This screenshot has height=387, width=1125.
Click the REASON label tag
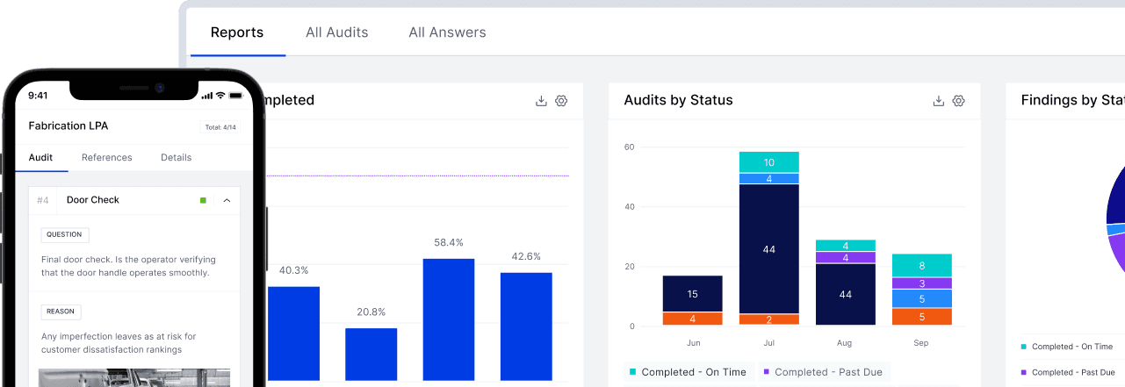pos(61,312)
